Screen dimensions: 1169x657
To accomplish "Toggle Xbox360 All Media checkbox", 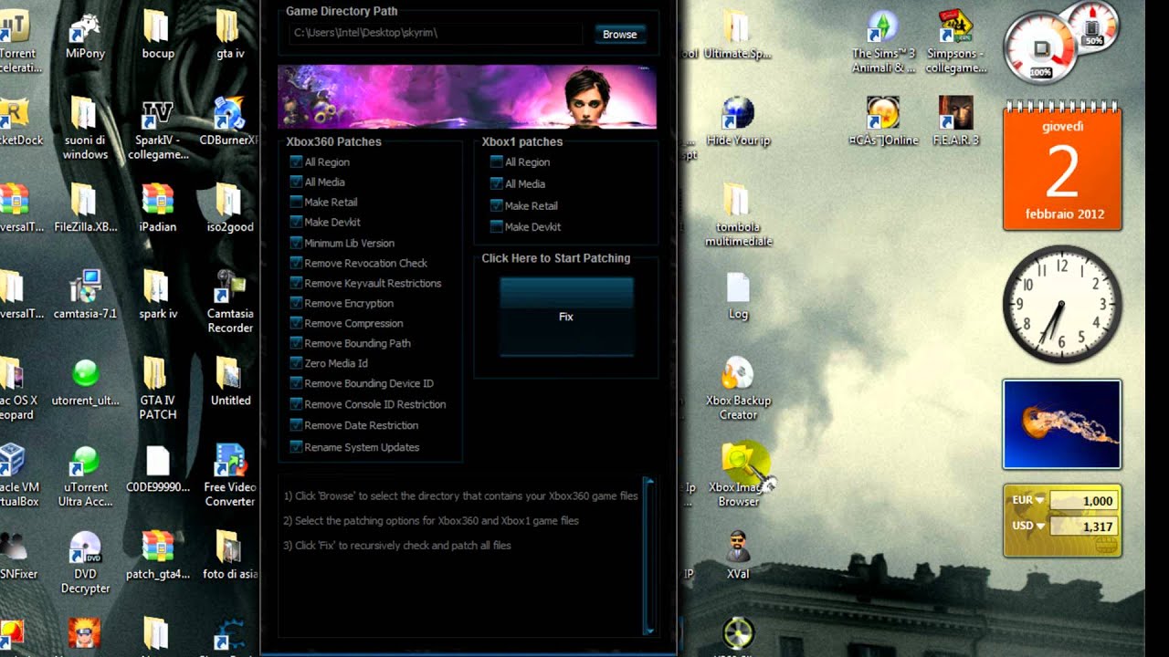I will pyautogui.click(x=296, y=182).
